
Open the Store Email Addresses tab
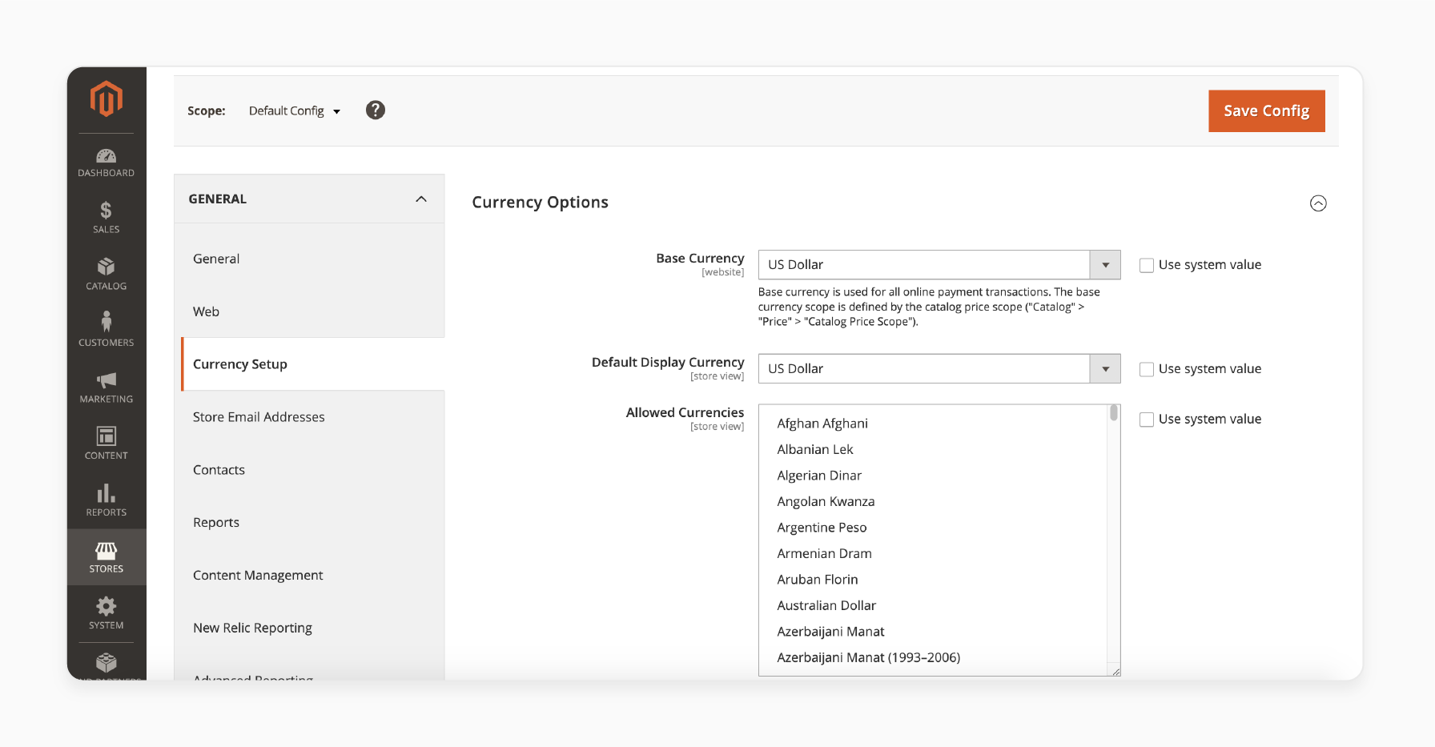309,417
